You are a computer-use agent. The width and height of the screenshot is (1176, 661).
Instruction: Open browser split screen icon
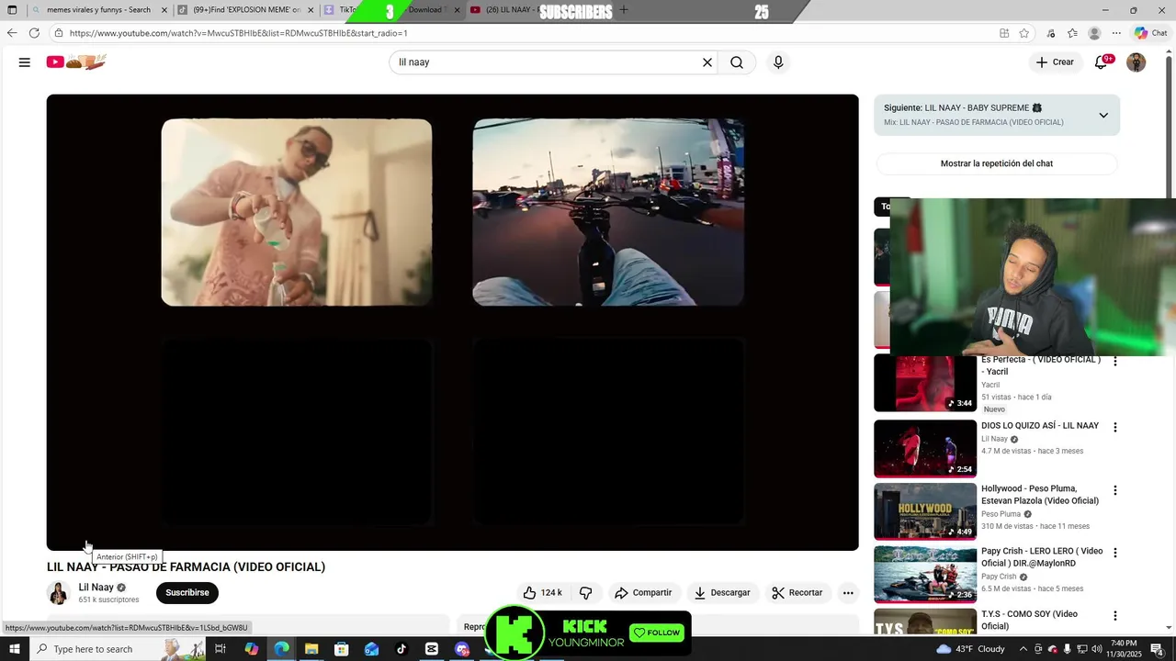pos(1004,33)
